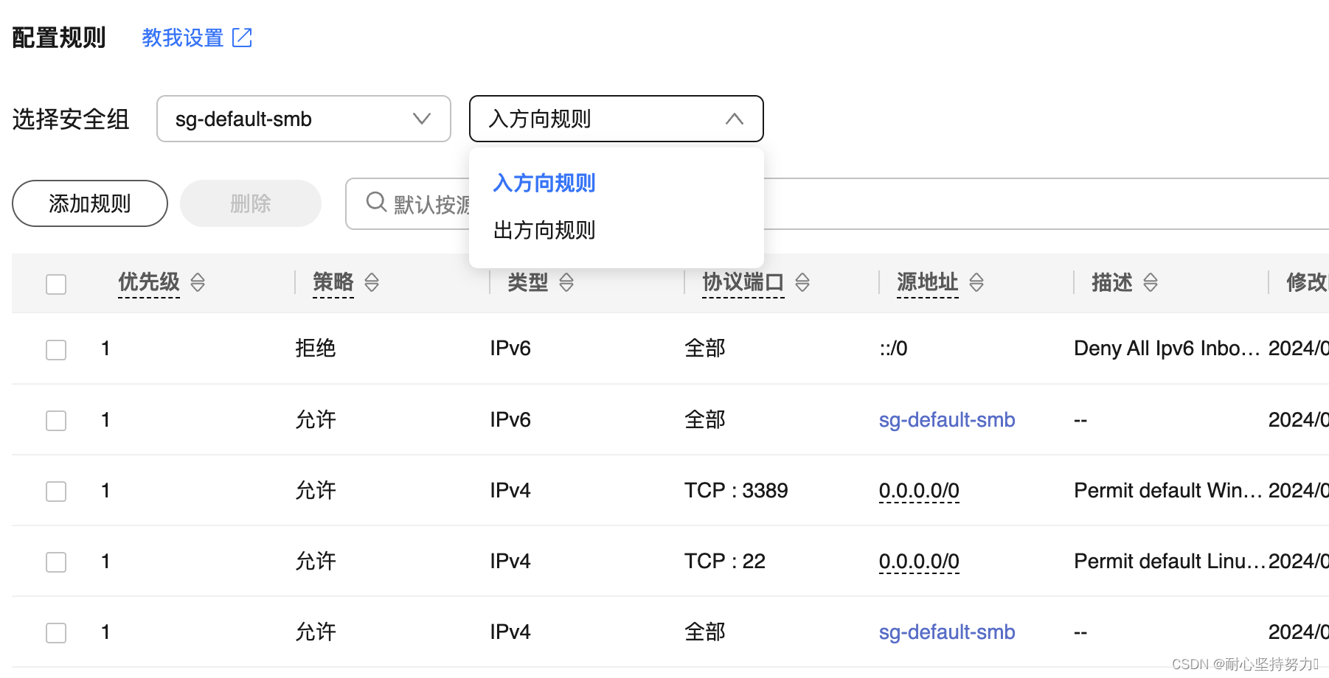
Task: Click the 拒绝 policy cell
Action: [316, 348]
